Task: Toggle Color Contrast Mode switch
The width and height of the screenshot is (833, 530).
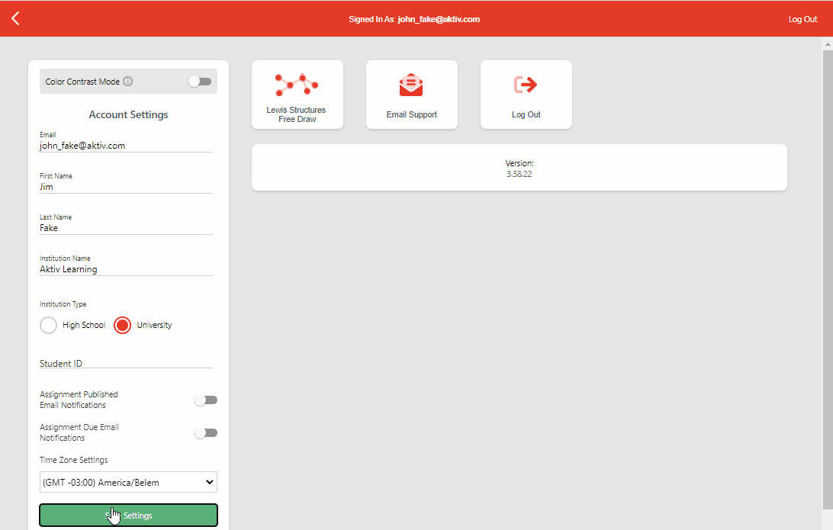Action: pyautogui.click(x=200, y=82)
